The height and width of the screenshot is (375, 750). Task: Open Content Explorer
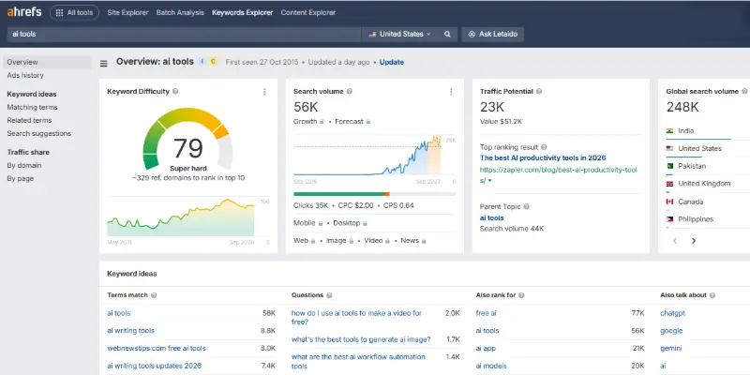pos(308,13)
